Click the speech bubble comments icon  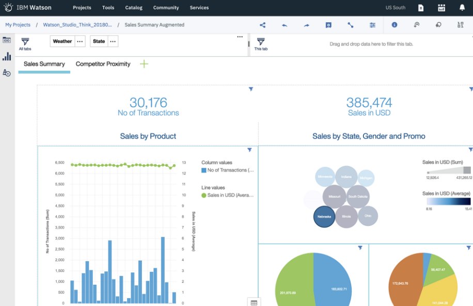(438, 25)
